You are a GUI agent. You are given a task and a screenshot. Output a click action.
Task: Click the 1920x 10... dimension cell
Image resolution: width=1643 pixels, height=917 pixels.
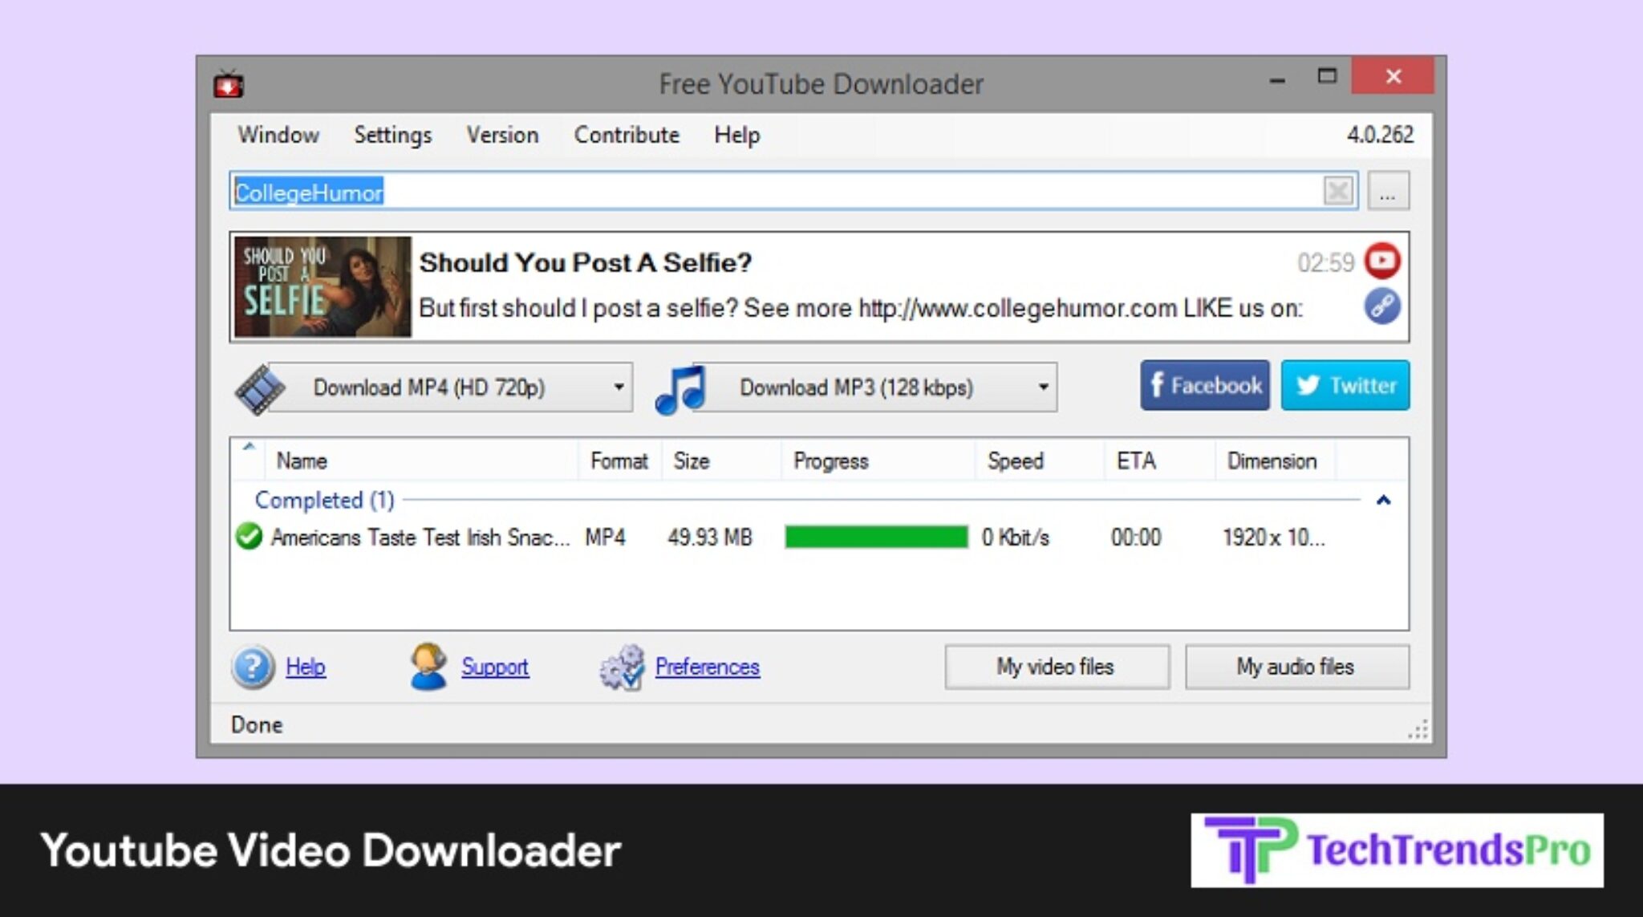tap(1273, 537)
